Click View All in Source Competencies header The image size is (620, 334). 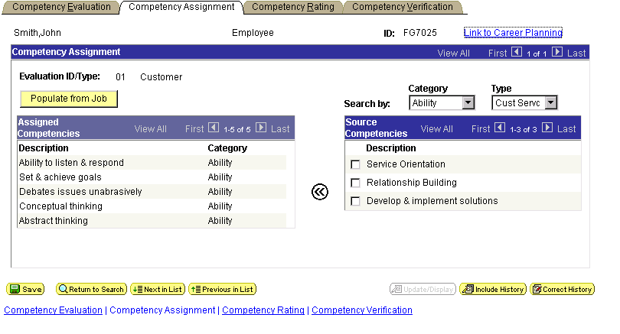tap(436, 129)
